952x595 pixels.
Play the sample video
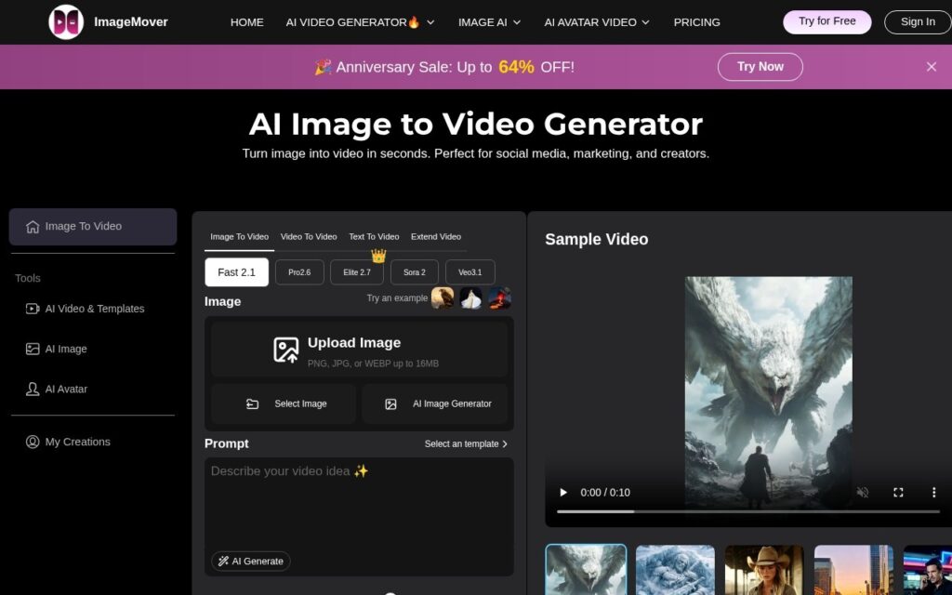(x=562, y=493)
